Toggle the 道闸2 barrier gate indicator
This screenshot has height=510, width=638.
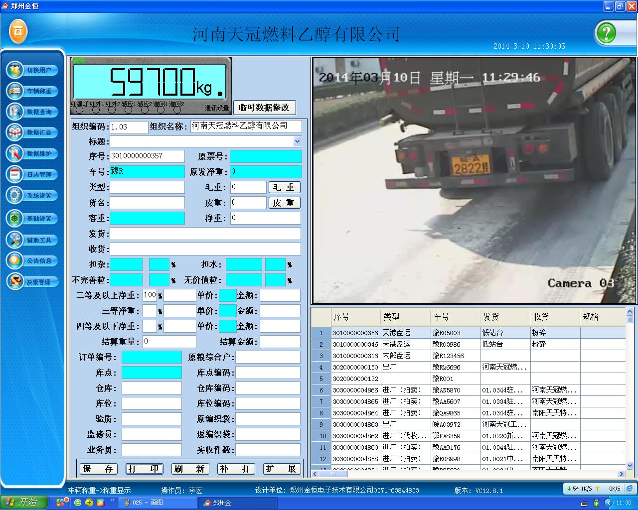177,110
